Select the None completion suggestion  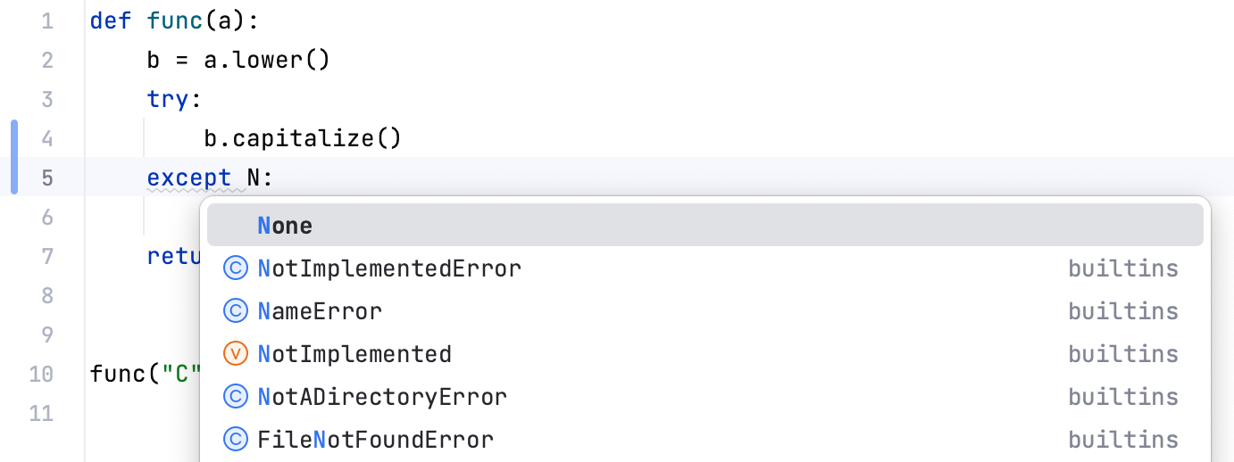(286, 227)
